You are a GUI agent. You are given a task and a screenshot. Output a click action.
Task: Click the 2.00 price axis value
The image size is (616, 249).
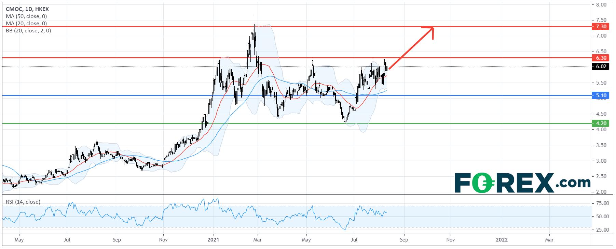click(x=601, y=192)
